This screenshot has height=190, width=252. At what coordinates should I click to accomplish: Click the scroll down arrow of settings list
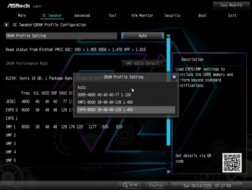tap(168, 172)
